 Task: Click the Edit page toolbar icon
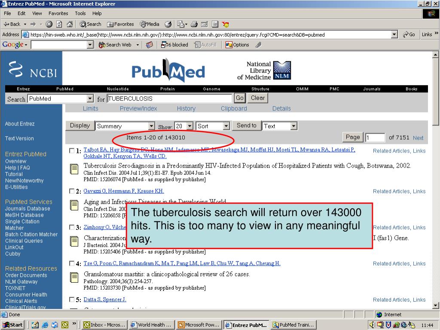pyautogui.click(x=205, y=24)
